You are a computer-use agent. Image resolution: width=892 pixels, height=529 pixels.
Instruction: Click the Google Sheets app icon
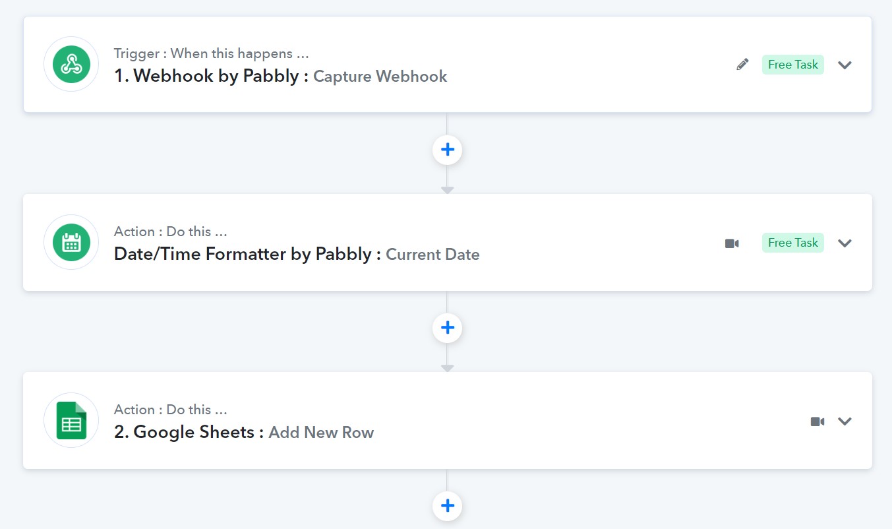tap(71, 420)
